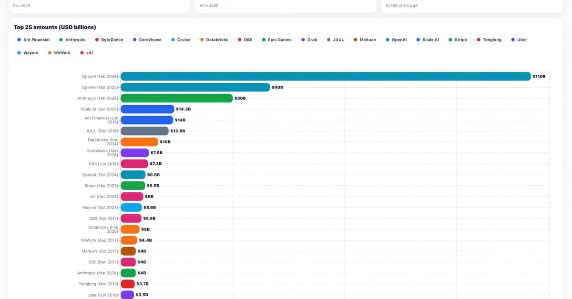Click the Grab legend entry
Image resolution: width=572 pixels, height=299 pixels.
point(309,40)
